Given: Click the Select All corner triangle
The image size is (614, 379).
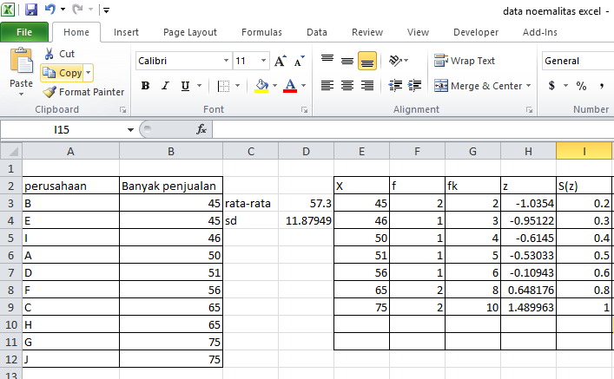Looking at the screenshot, I should tap(11, 151).
